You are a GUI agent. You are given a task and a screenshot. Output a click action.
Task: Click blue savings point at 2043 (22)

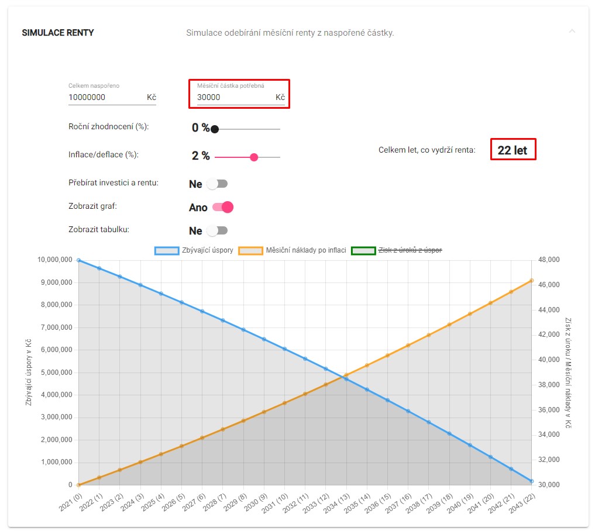coord(531,481)
